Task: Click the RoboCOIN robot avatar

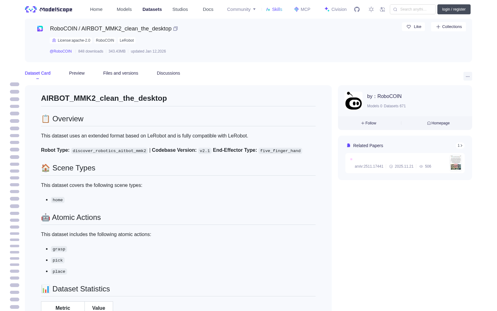Action: pyautogui.click(x=353, y=101)
